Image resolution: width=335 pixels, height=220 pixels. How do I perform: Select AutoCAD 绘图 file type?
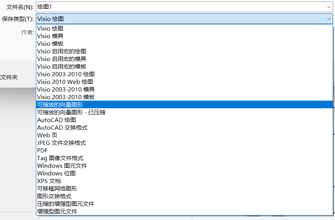(184, 120)
